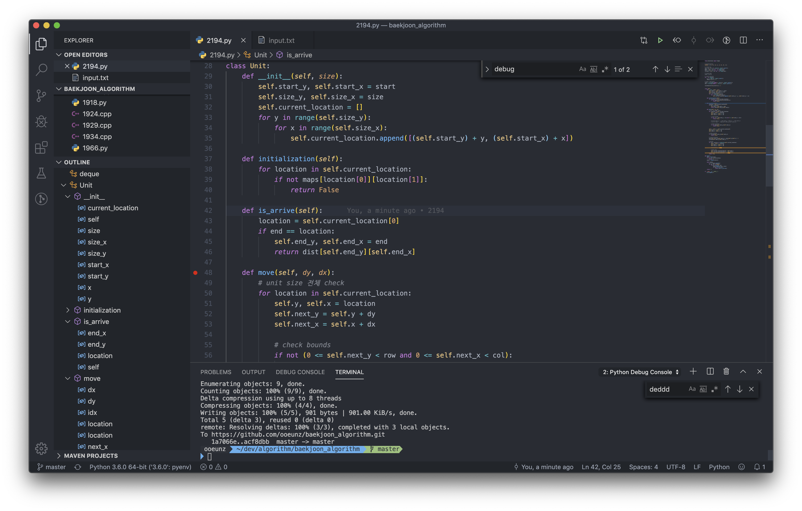This screenshot has width=802, height=511.
Task: Open the Extensions view
Action: click(x=41, y=147)
